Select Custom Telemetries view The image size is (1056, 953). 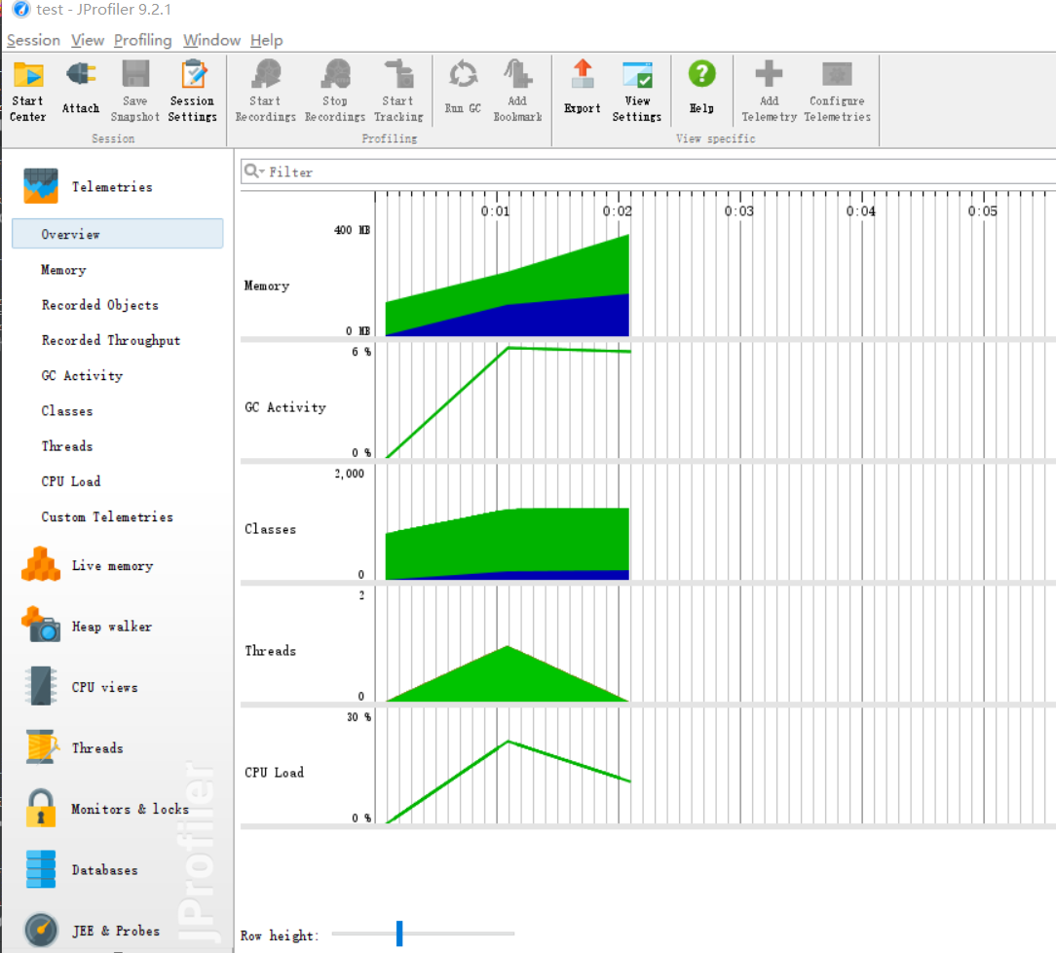point(107,516)
